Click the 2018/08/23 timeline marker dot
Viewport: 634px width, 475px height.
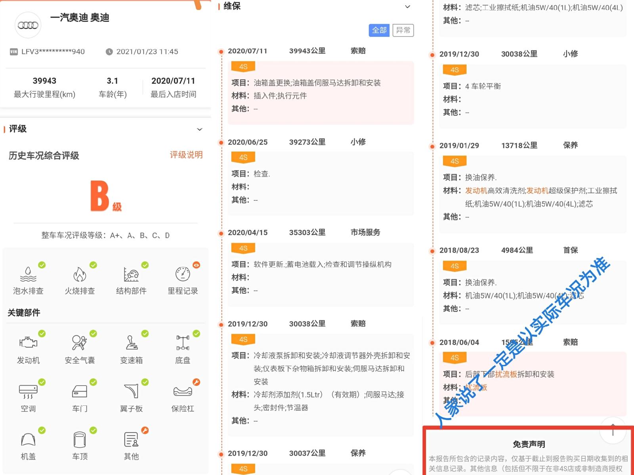pyautogui.click(x=432, y=251)
